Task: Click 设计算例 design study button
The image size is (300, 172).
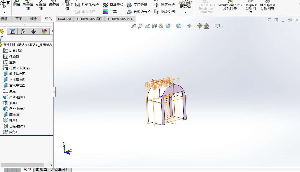Action: coord(5,4)
